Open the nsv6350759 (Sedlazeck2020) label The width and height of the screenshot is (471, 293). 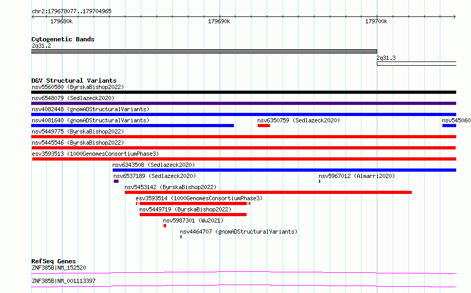point(298,121)
